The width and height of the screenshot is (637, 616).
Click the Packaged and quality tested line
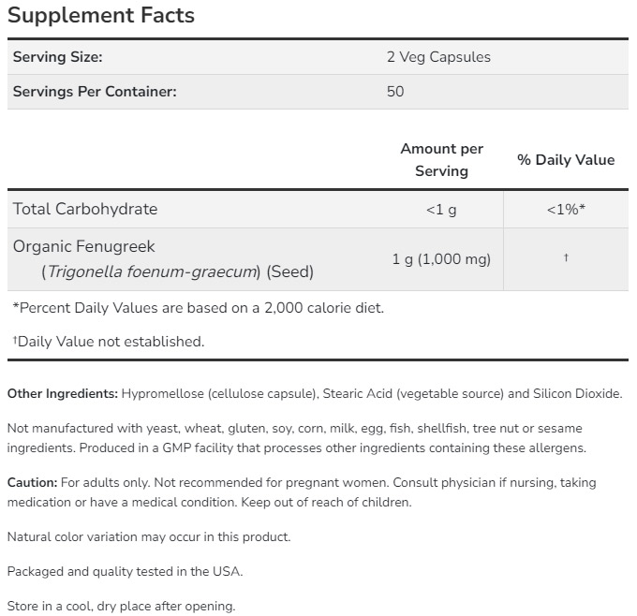tap(125, 571)
